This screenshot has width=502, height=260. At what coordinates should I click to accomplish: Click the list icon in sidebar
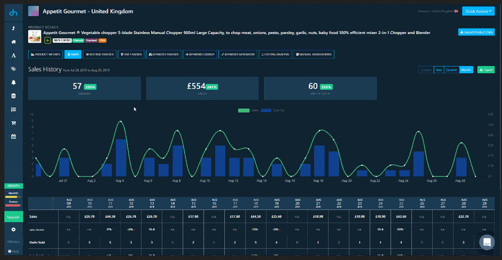pos(13,109)
